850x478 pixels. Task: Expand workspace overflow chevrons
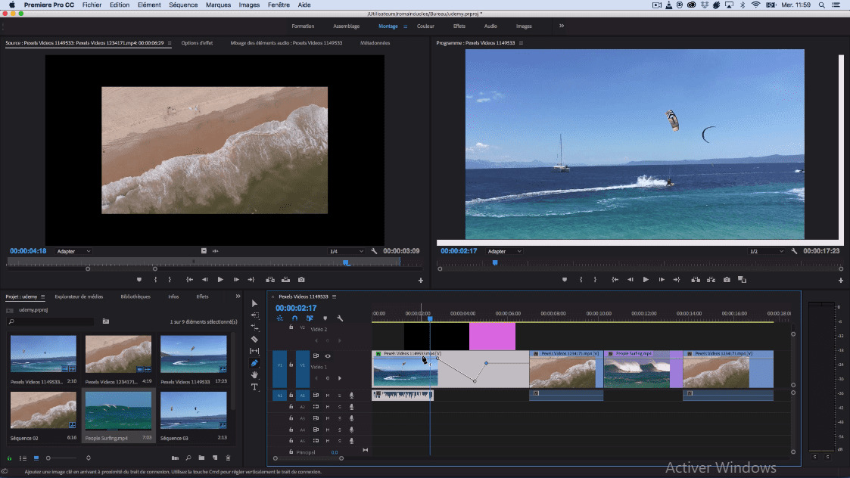[x=562, y=26]
